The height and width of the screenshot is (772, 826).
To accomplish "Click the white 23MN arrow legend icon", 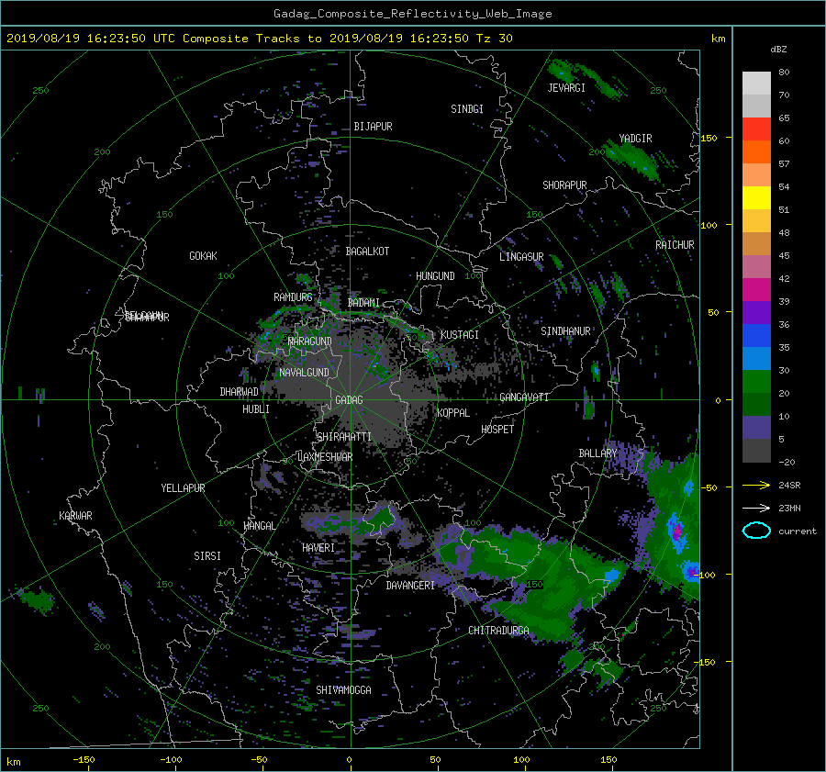I will 756,508.
